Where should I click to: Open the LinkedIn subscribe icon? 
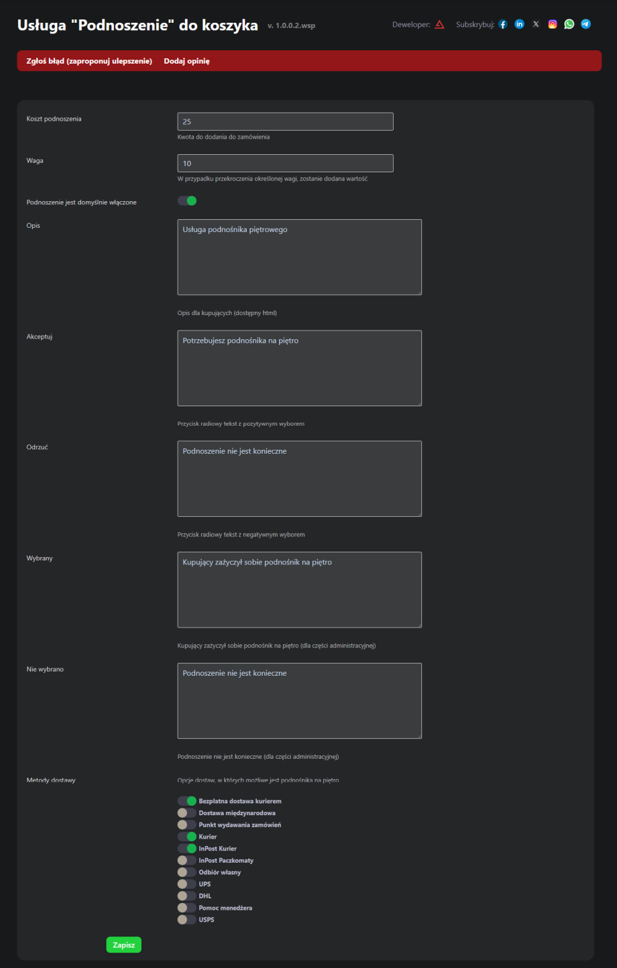(519, 25)
